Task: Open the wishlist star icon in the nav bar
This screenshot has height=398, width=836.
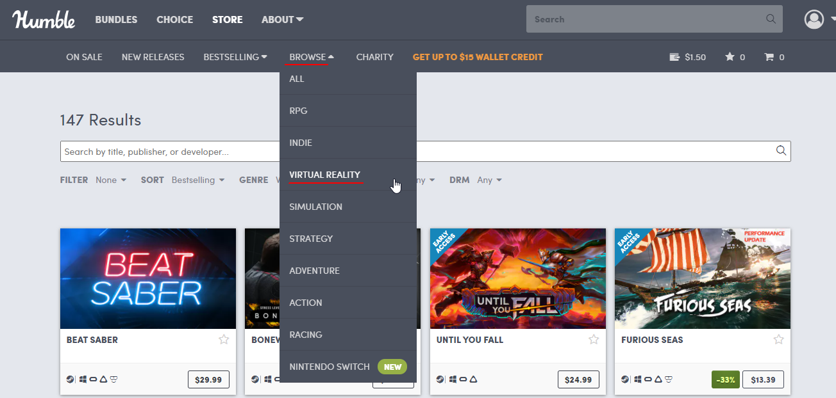Action: click(x=730, y=57)
